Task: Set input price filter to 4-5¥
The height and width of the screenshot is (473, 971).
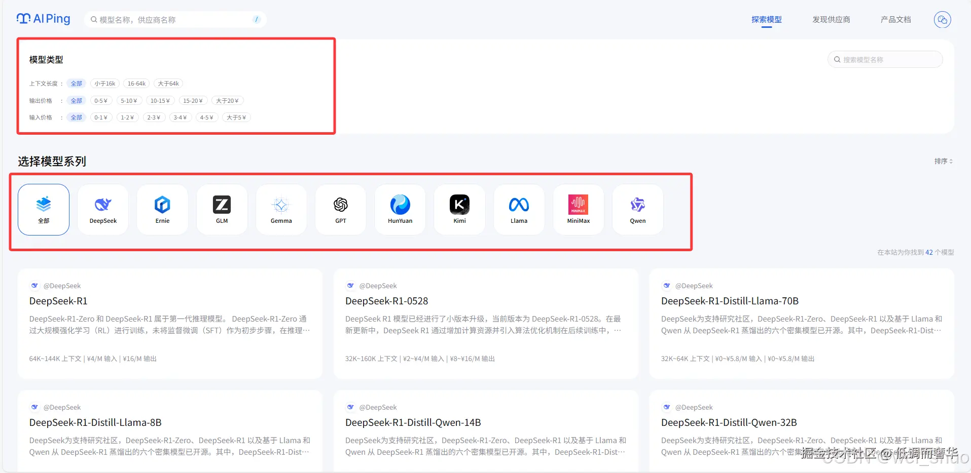Action: (206, 117)
